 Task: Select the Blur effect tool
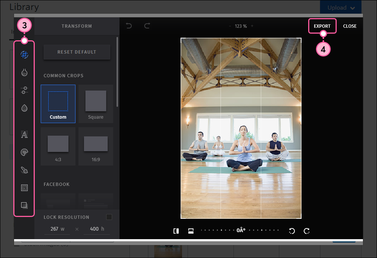click(24, 108)
